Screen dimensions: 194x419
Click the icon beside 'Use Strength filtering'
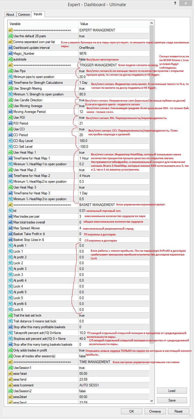(10, 88)
